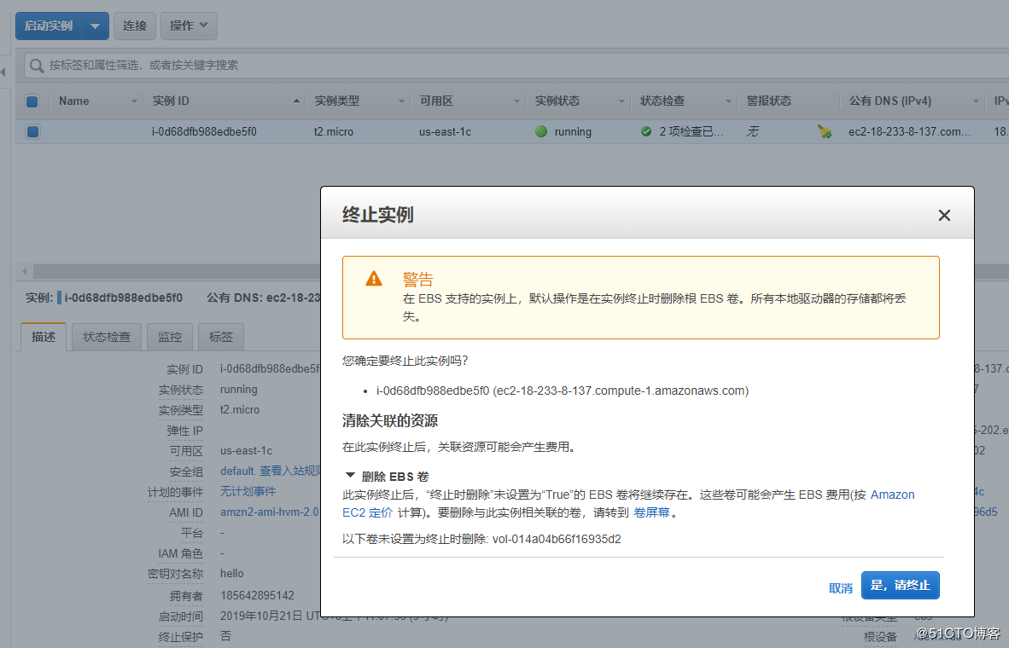Screen dimensions: 1009x648
Task: Click the 公有 DNS (IPv4) column header
Action: (890, 101)
